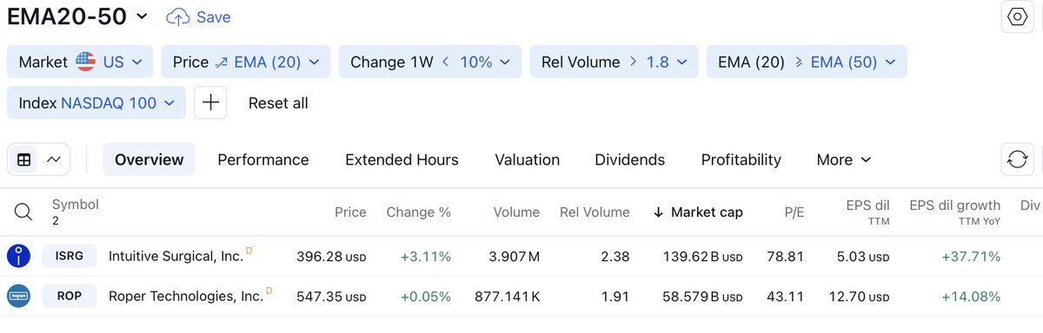Click ISRG change +3.11%
The height and width of the screenshot is (333, 1043).
coord(426,257)
